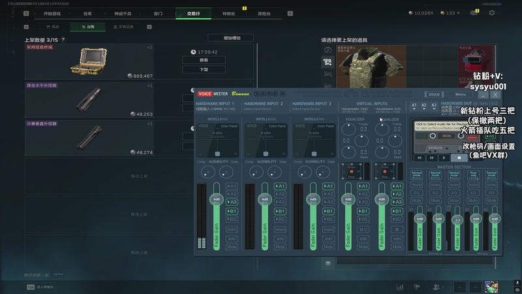Click the flag icon in the bottom bar

click(417, 287)
